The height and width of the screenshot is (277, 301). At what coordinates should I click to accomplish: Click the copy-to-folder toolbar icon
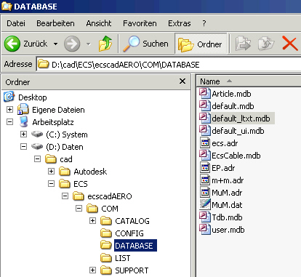click(x=266, y=44)
